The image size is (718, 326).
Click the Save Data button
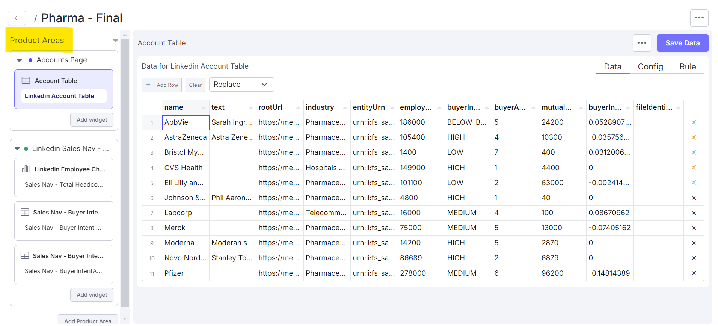click(x=682, y=43)
